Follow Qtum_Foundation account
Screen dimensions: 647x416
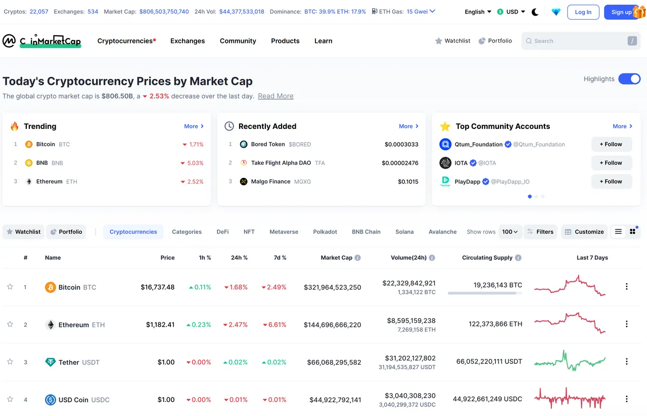612,144
